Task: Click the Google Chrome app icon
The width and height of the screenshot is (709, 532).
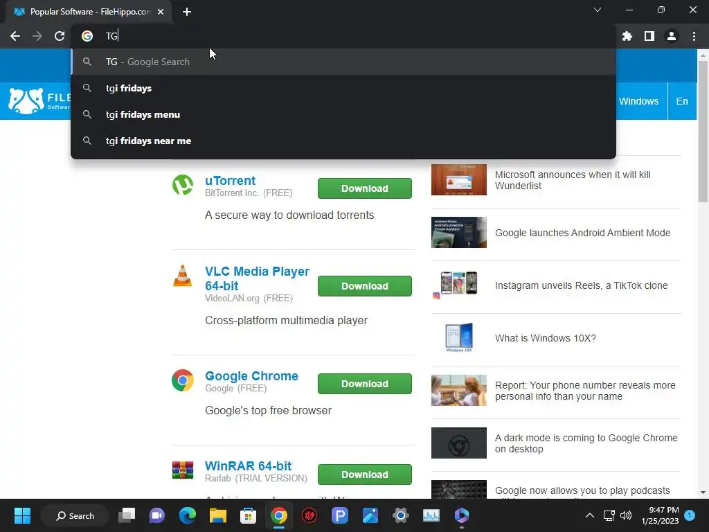Action: pos(183,380)
